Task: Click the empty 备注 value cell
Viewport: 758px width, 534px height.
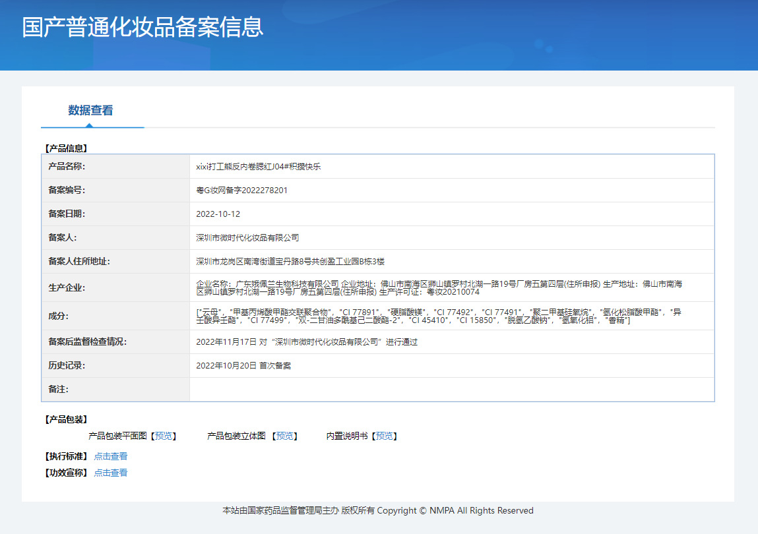Action: 451,389
